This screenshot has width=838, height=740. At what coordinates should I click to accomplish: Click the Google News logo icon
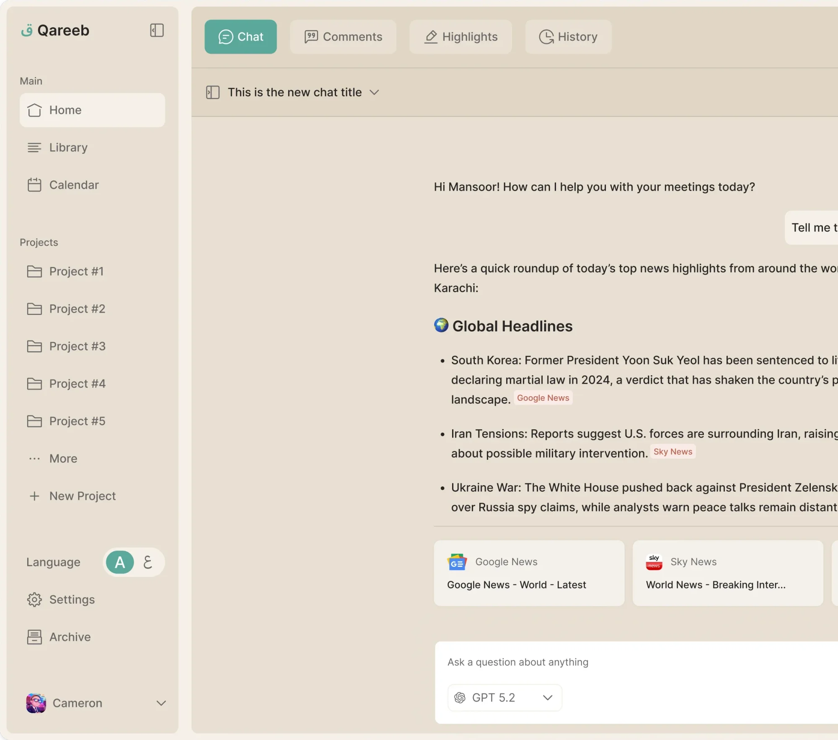[x=457, y=562]
